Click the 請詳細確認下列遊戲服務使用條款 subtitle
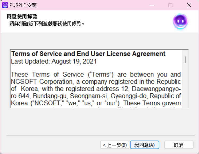The height and width of the screenshot is (154, 199). pos(47,24)
